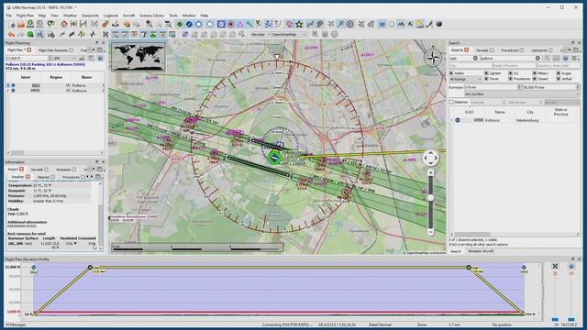This screenshot has height=330, width=587.
Task: Toggle the Tower checkbox
Action: pos(486,79)
